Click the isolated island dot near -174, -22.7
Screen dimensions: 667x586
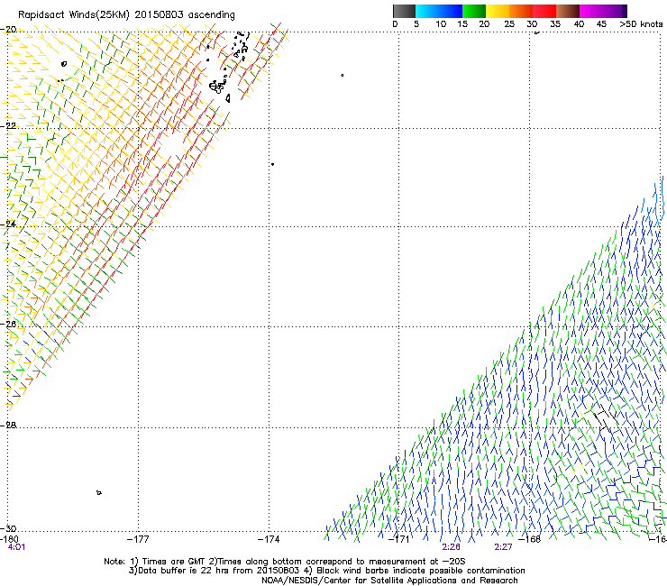(272, 164)
